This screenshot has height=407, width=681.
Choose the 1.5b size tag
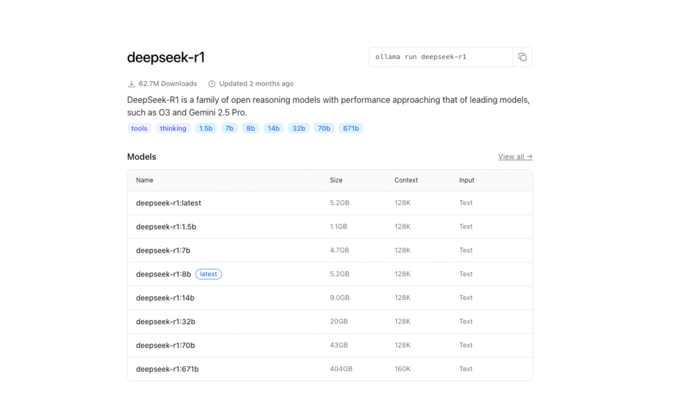click(205, 128)
